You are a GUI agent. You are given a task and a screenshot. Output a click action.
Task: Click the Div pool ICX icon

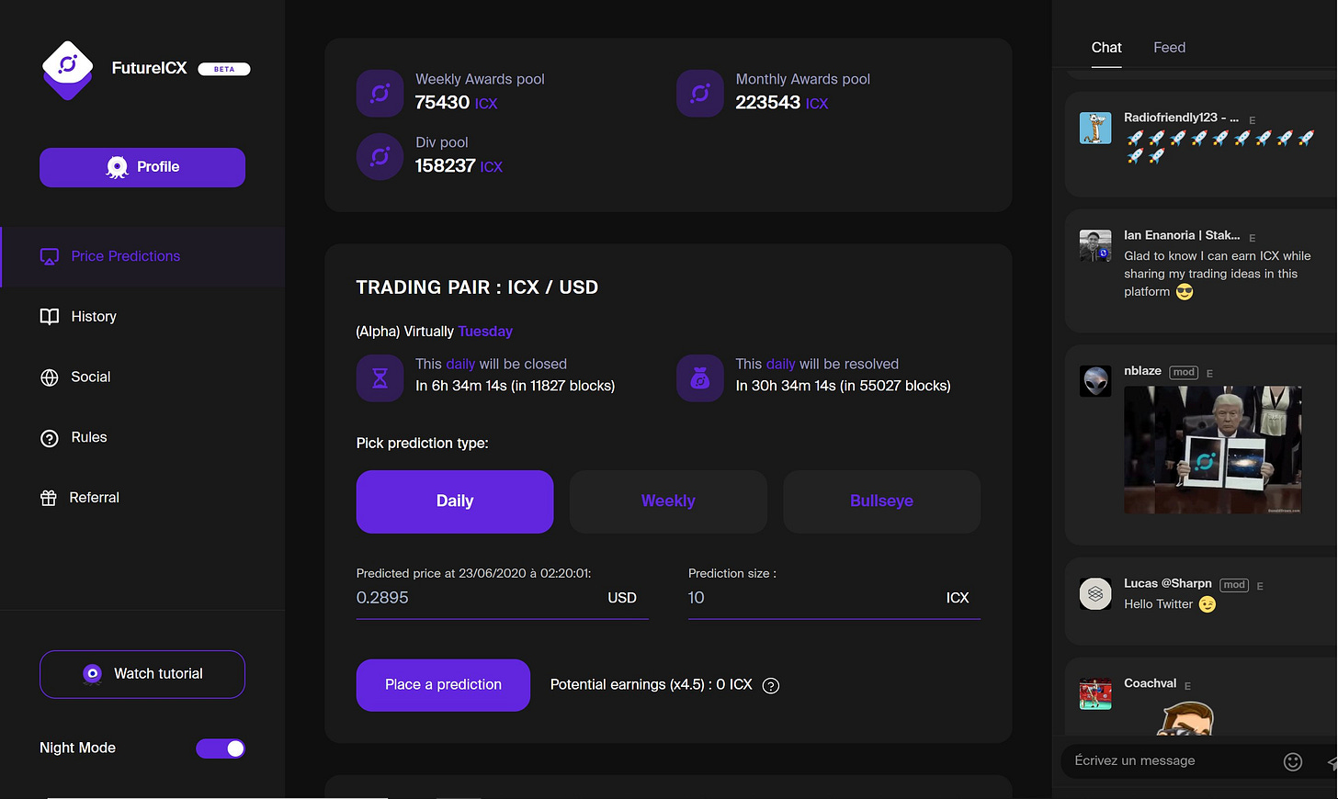click(380, 157)
